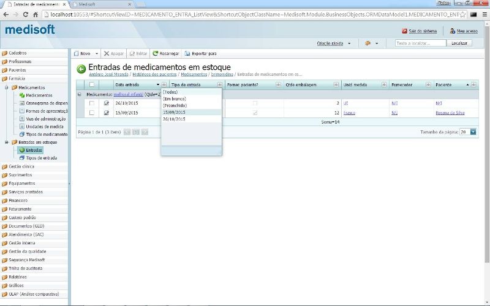Viewport: 490px width, 306px height.
Task: Click Cronograma de dispensação item icon
Action: [22, 103]
